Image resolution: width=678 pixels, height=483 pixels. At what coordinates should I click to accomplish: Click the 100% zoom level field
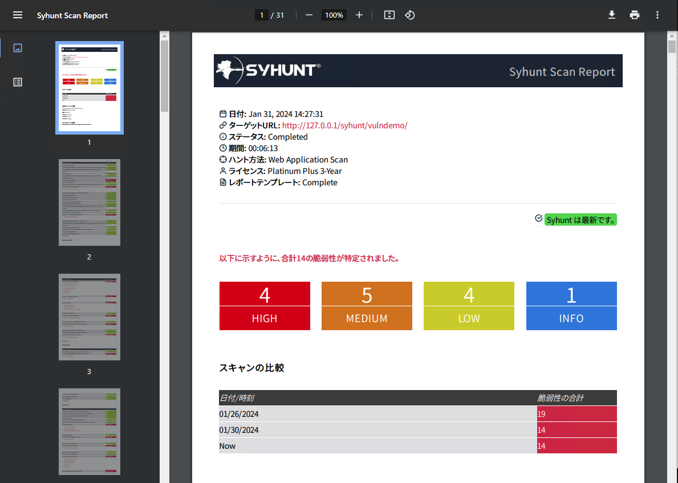point(334,15)
